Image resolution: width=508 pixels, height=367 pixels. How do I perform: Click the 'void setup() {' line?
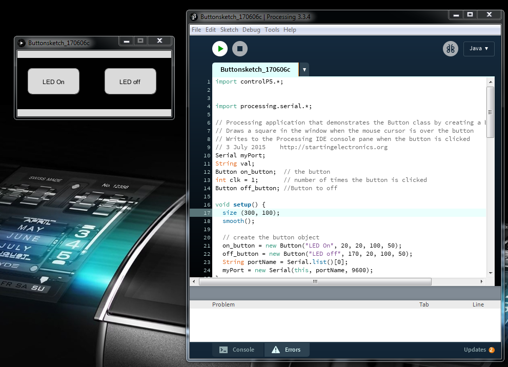[x=240, y=205]
